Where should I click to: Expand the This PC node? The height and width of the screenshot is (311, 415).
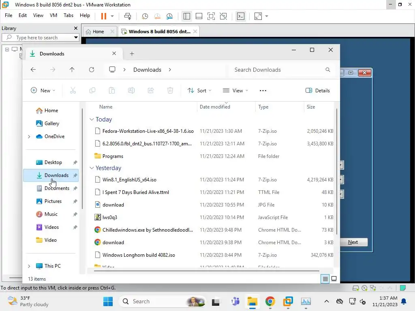tap(29, 266)
